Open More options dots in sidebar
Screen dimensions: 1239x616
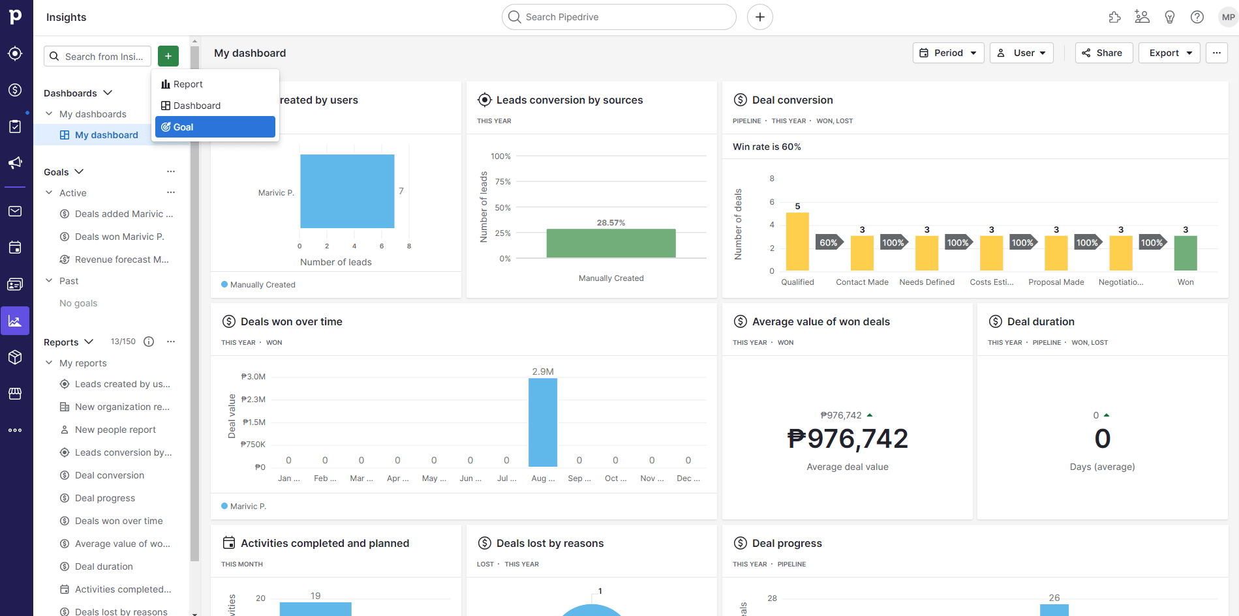[x=15, y=430]
